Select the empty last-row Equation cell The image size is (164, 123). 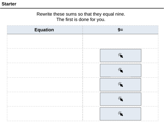(45, 113)
